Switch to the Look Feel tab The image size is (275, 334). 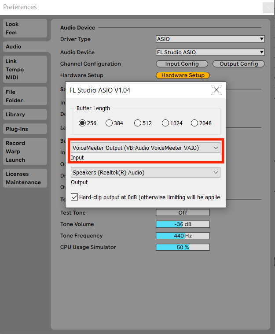coord(25,29)
